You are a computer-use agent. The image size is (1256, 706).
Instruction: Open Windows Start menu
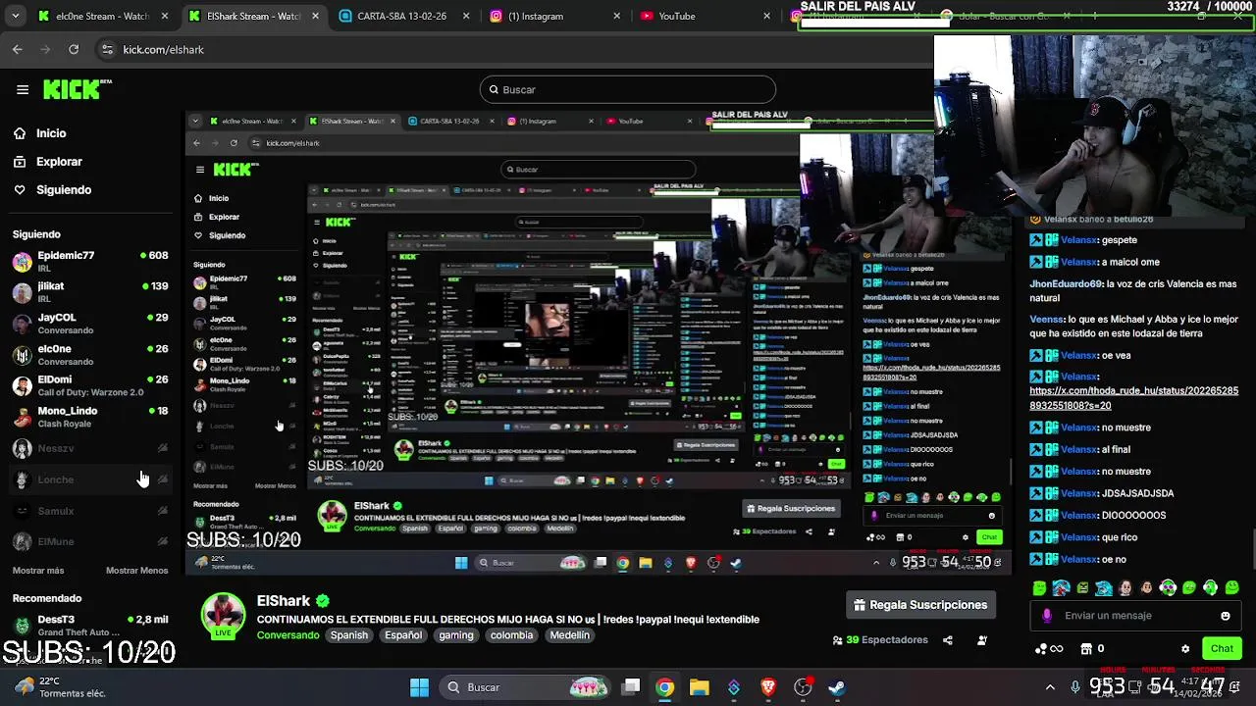419,687
